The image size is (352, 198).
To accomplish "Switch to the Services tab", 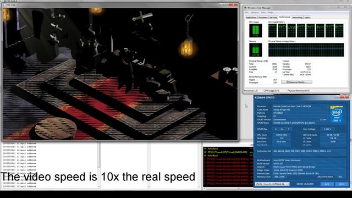I will (x=273, y=17).
